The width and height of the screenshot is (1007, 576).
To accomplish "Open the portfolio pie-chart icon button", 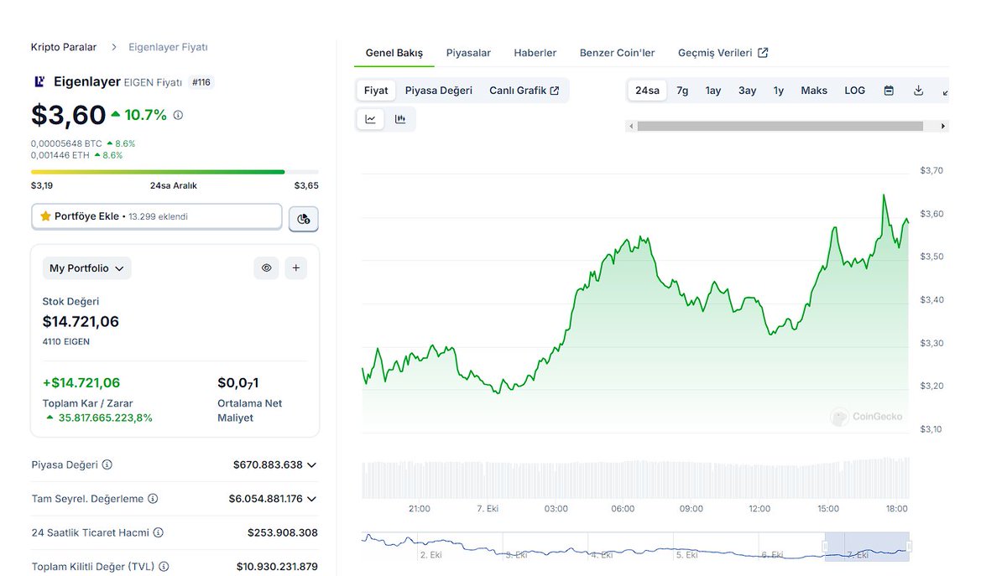I will [304, 219].
